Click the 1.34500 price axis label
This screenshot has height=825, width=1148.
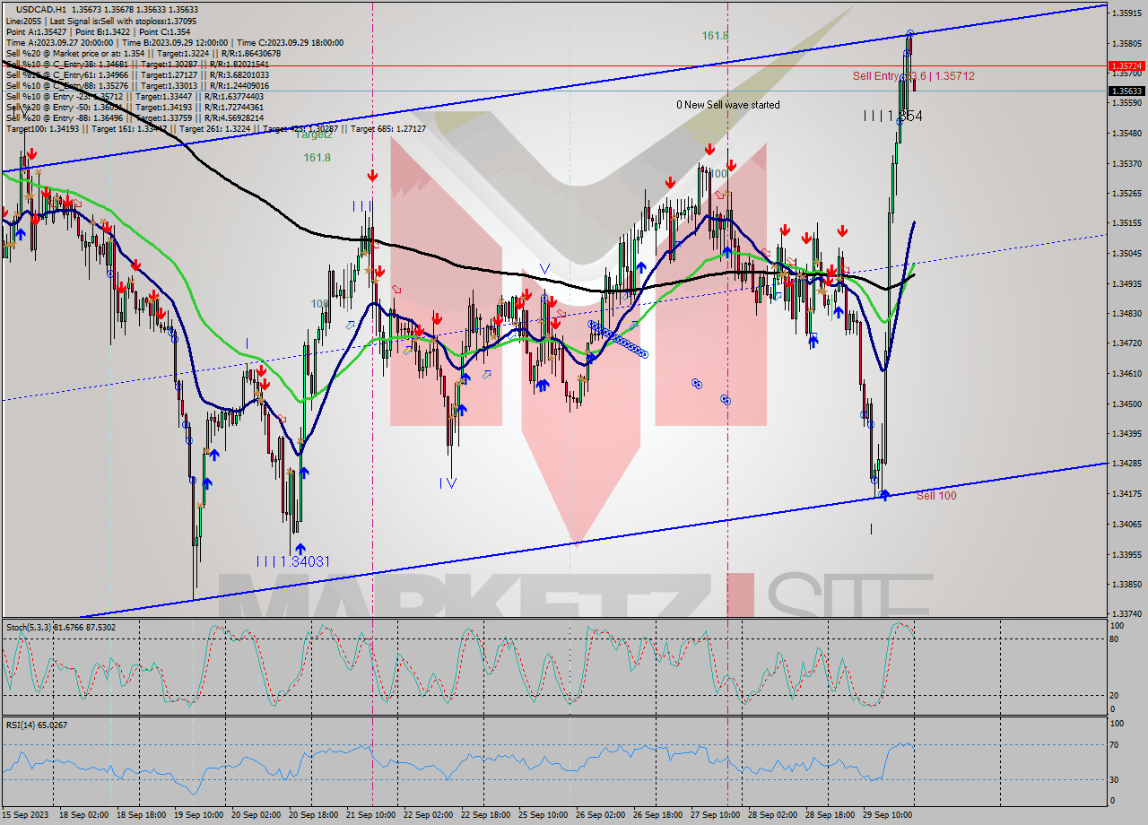pyautogui.click(x=1126, y=404)
